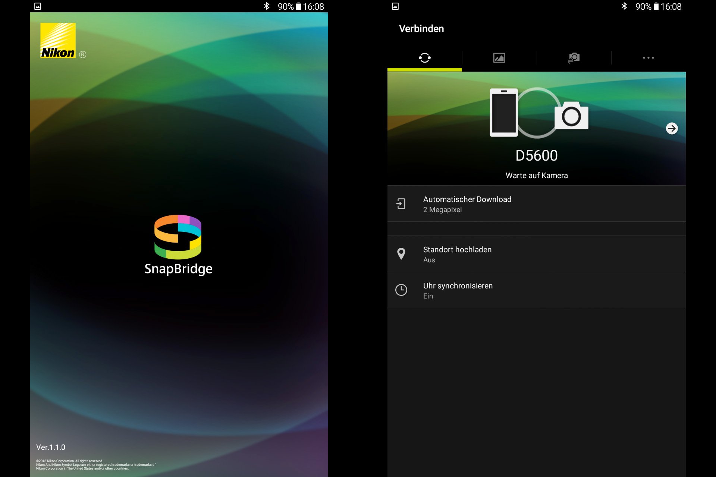Tap the 16:08 clock in left status bar
Viewport: 716px width, 477px height.
tap(313, 7)
